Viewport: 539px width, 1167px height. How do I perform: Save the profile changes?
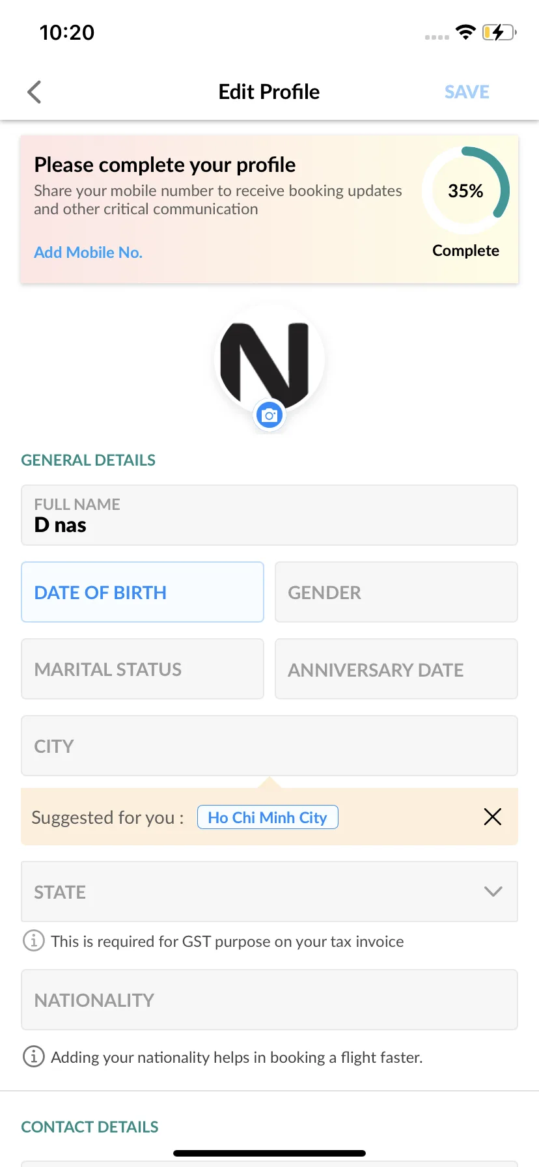(467, 92)
